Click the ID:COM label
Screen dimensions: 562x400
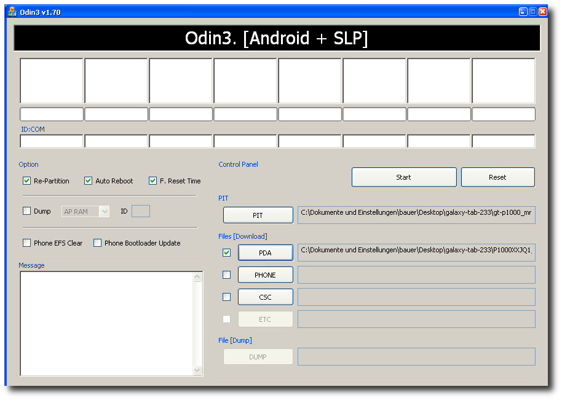(33, 129)
